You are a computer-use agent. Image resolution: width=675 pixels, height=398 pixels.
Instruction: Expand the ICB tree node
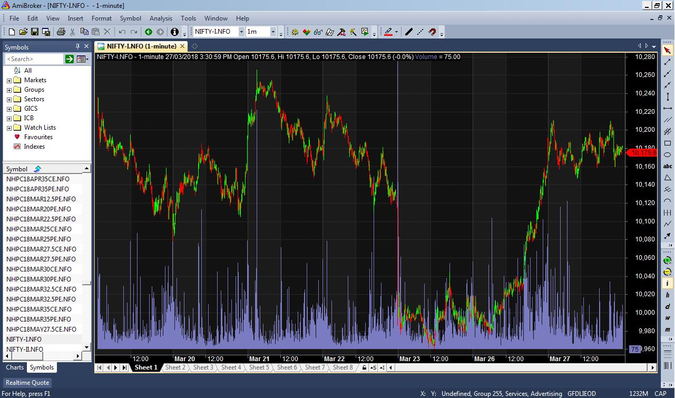(x=9, y=119)
